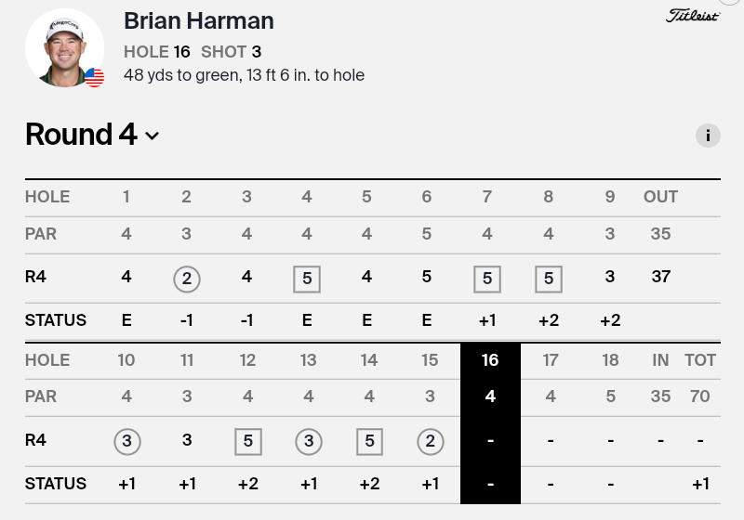The width and height of the screenshot is (744, 520).
Task: Select the circled birdie 3 on hole 10
Action: (x=126, y=440)
